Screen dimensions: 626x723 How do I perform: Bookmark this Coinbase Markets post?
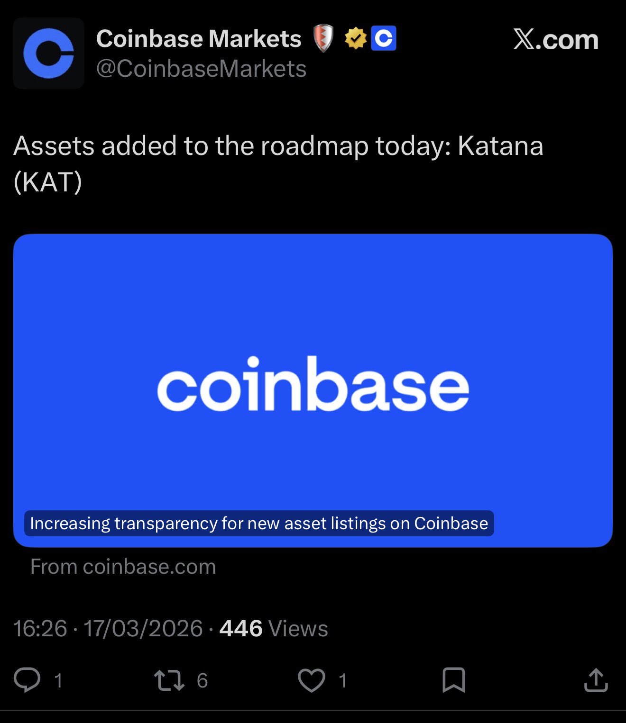(x=453, y=680)
